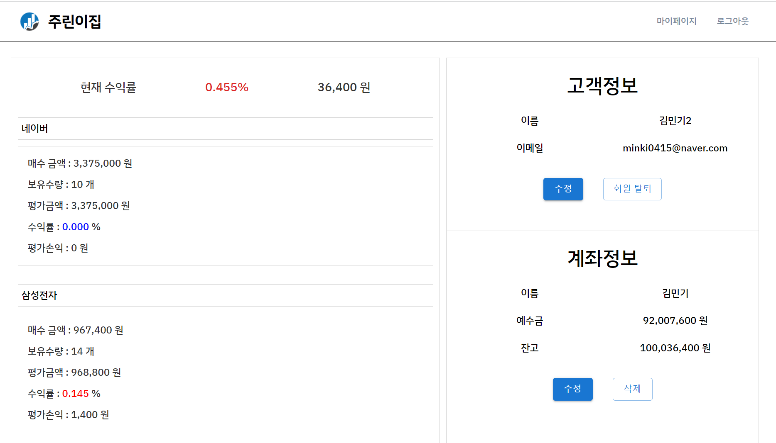Viewport: 776px width, 443px height.
Task: Click the 계좌정보 section title
Action: pos(602,258)
